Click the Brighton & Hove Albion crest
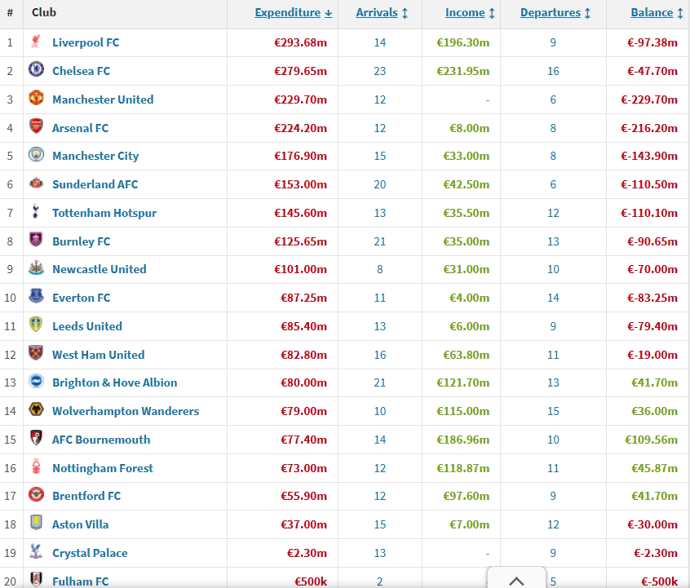This screenshot has width=690, height=588. pyautogui.click(x=36, y=381)
